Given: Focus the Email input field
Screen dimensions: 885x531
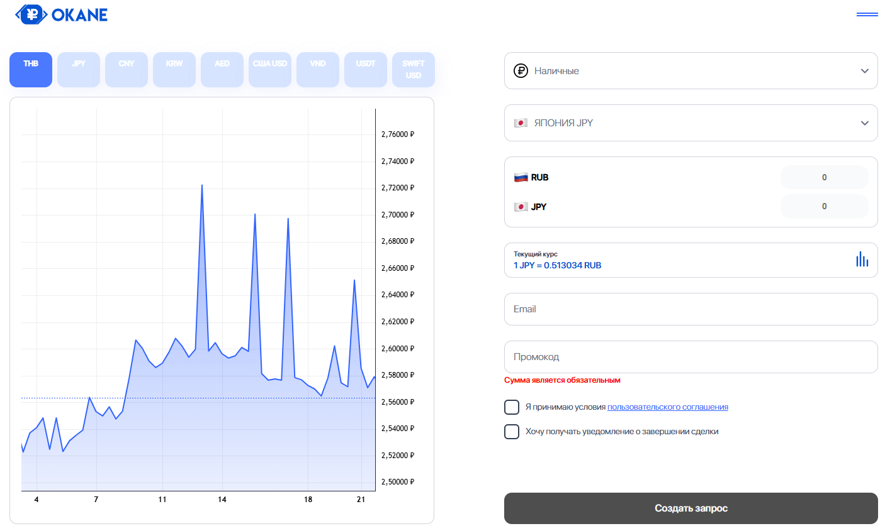Looking at the screenshot, I should [x=691, y=309].
